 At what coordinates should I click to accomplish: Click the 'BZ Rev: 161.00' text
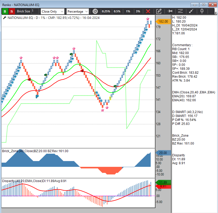coord(183,143)
